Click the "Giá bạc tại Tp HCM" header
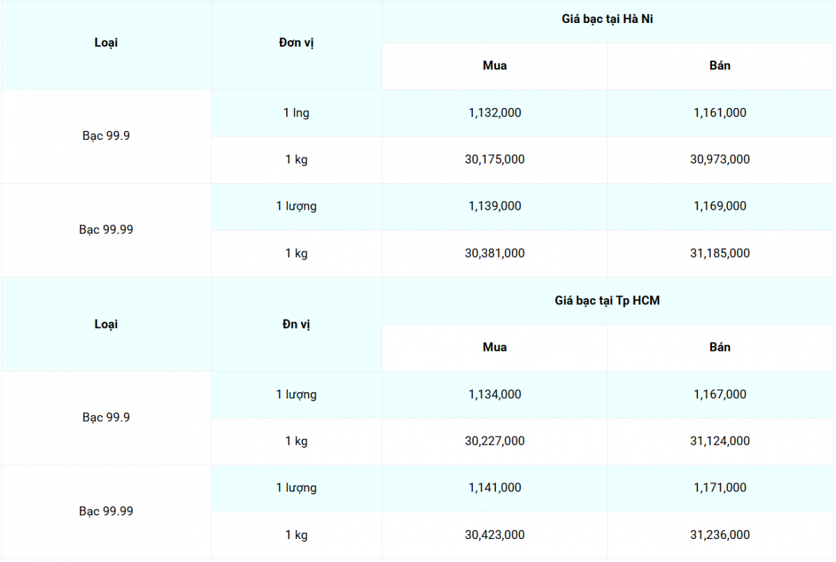The image size is (836, 562). [x=607, y=301]
